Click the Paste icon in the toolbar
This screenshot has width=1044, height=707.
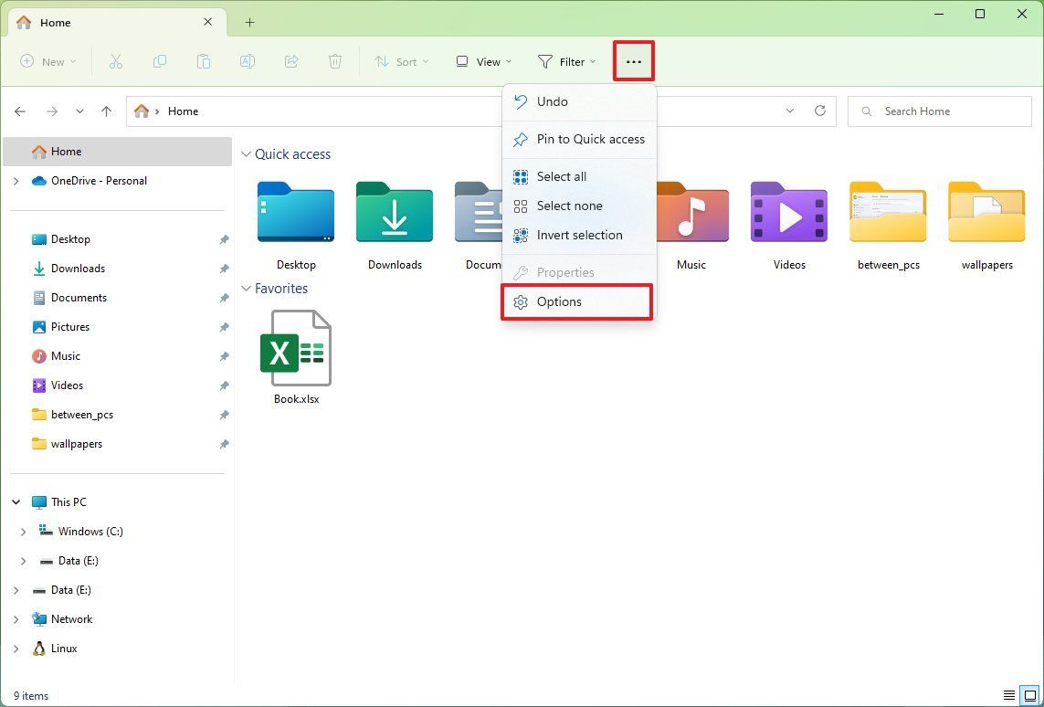click(203, 61)
